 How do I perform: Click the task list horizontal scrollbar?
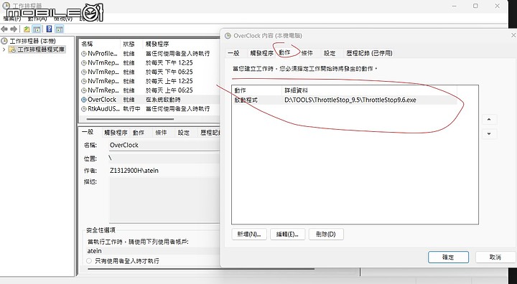coord(130,119)
